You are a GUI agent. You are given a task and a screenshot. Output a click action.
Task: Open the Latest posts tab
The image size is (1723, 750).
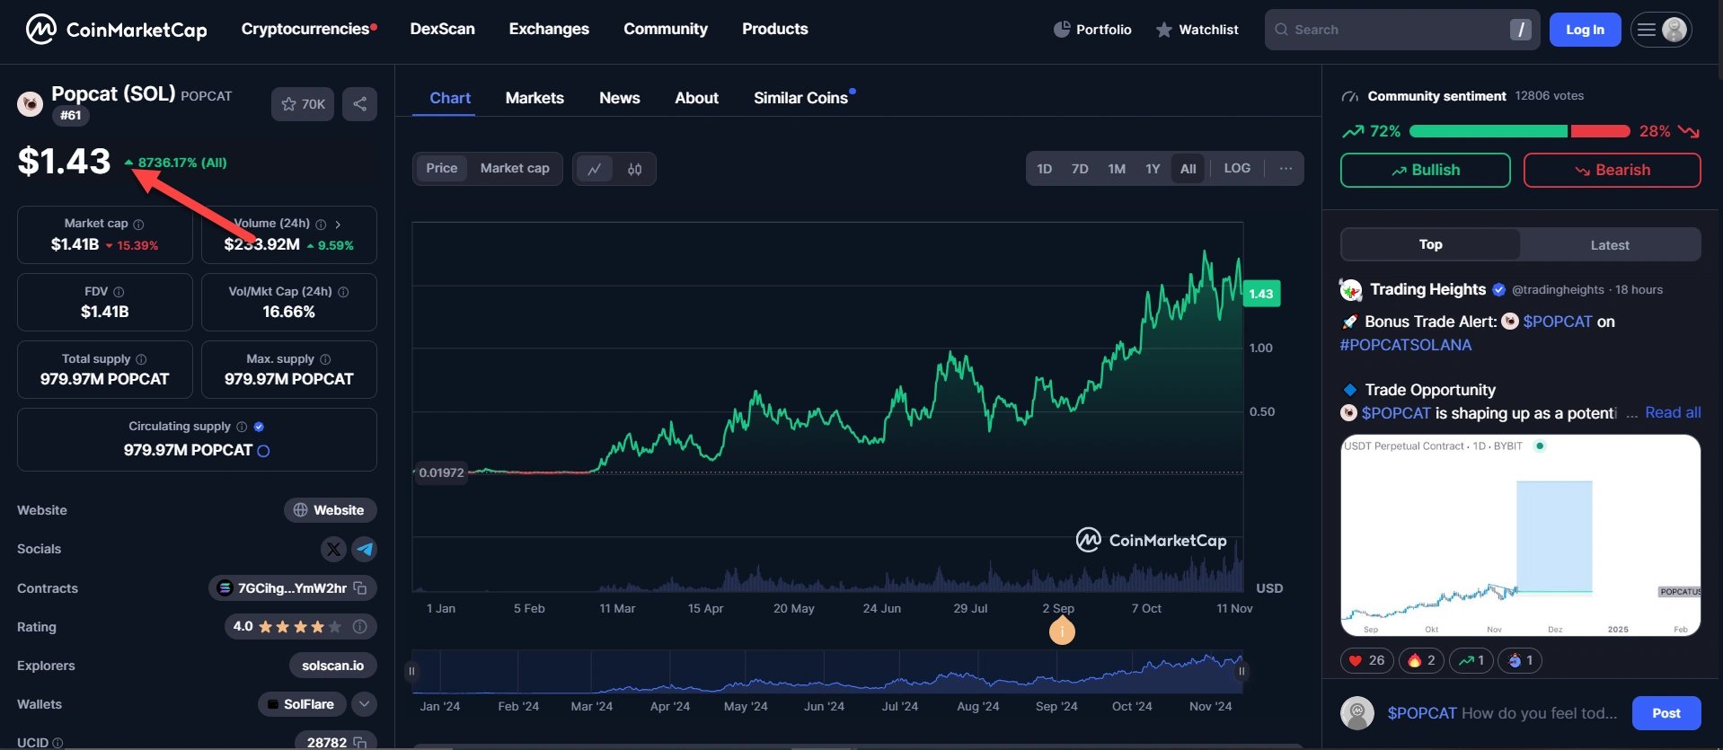point(1609,245)
